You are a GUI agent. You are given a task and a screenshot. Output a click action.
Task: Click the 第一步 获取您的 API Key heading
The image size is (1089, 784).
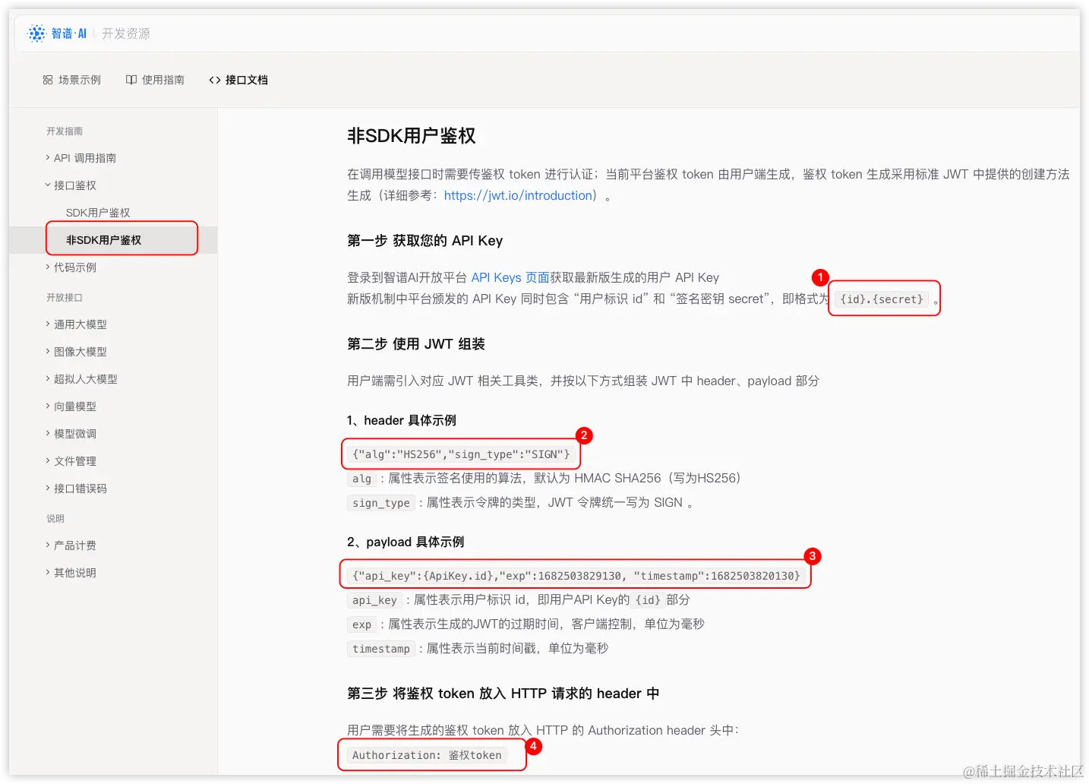click(425, 241)
